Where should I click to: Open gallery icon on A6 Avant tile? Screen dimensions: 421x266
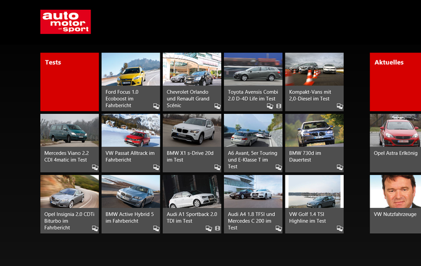pos(279,167)
